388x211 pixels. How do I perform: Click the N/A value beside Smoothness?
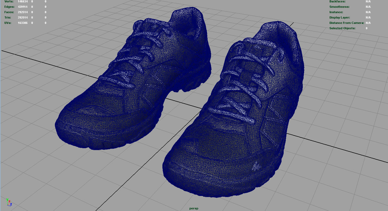pyautogui.click(x=368, y=7)
